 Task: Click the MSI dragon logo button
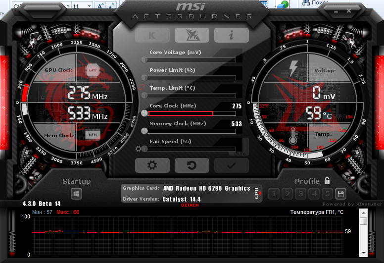192,35
